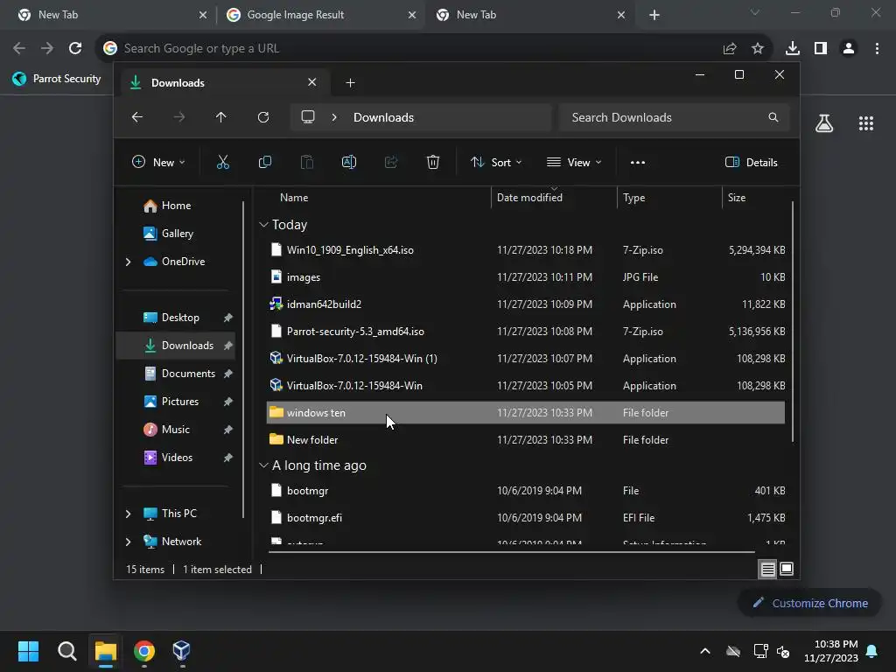Show hidden system tray icons
Image resolution: width=896 pixels, height=672 pixels.
pos(705,651)
